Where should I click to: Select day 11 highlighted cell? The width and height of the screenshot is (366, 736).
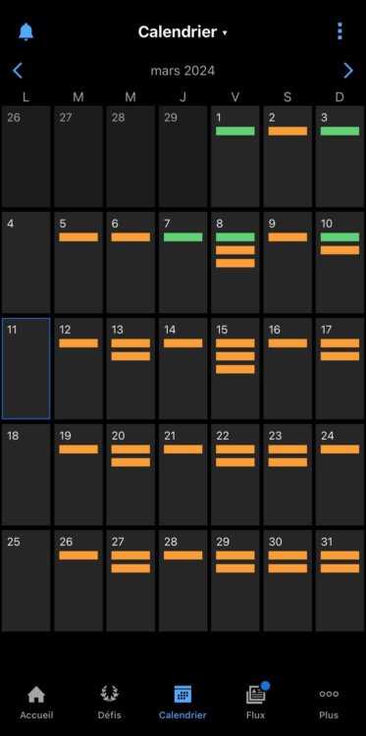[26, 368]
